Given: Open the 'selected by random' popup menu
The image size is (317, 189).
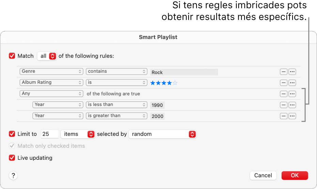Looking at the screenshot, I should 162,134.
